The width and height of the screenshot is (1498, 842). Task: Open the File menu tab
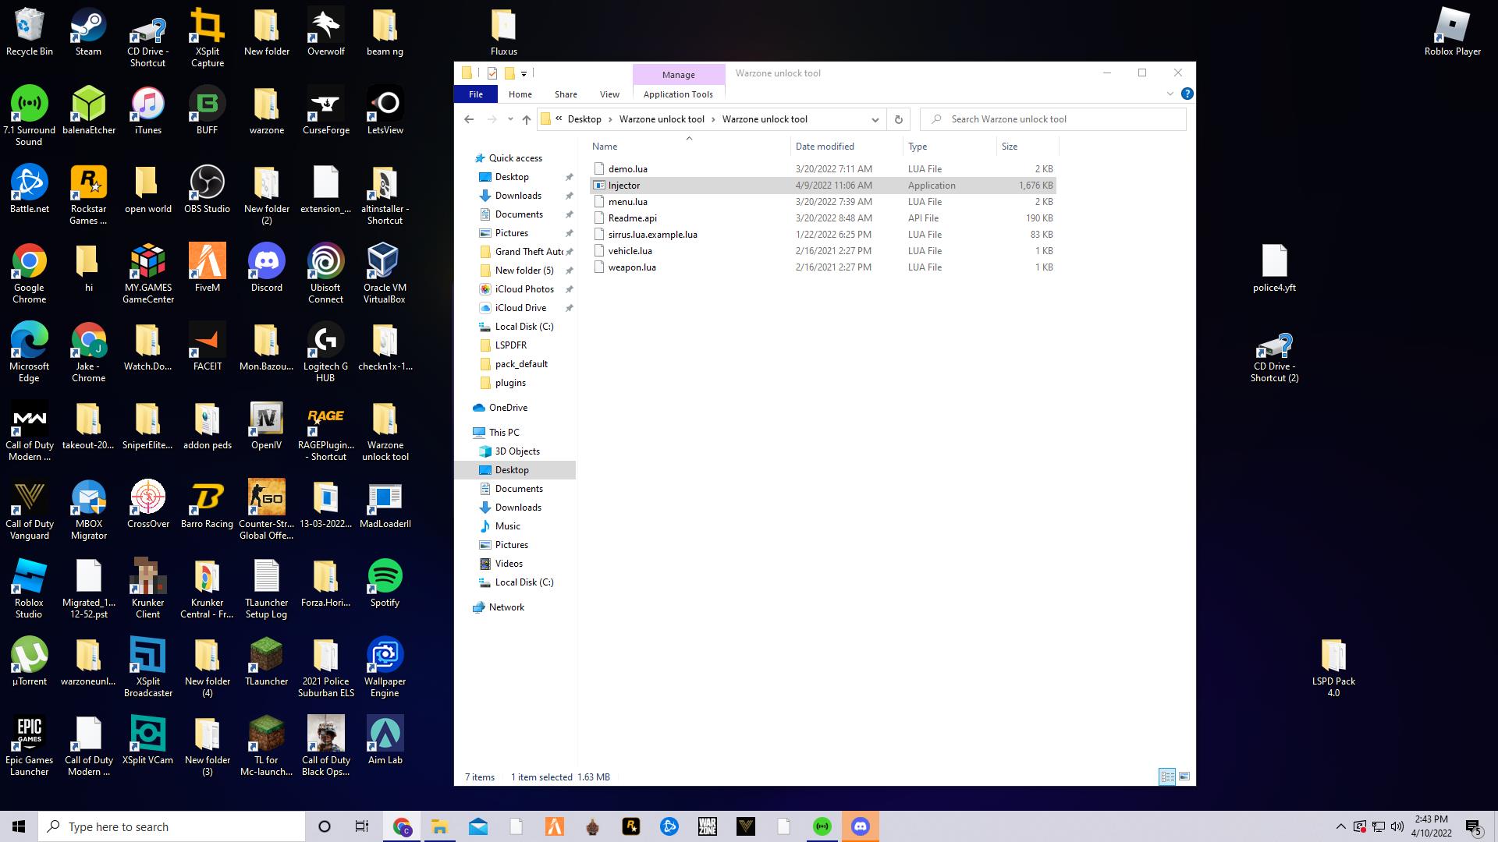(475, 94)
